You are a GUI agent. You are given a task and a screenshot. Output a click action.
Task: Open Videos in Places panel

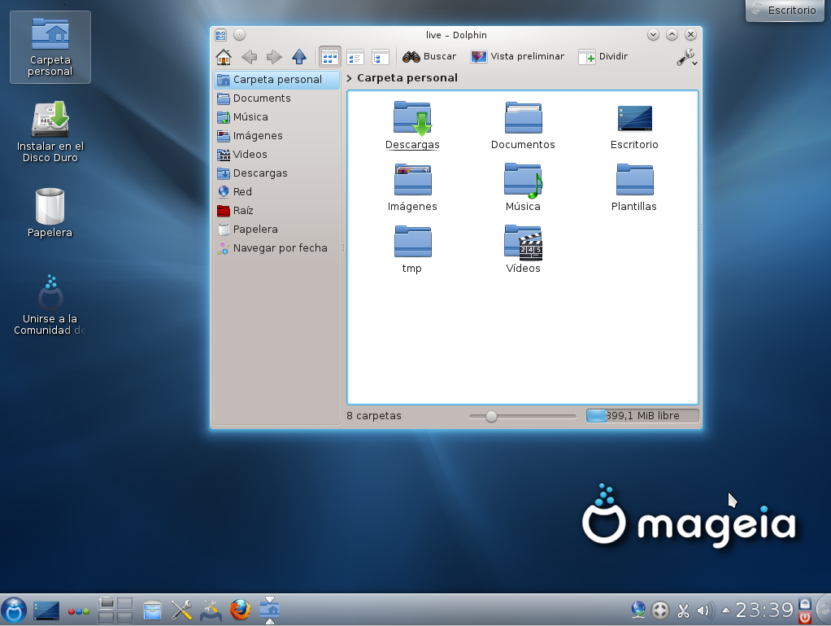point(276,155)
